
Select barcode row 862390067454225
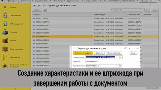52,65
